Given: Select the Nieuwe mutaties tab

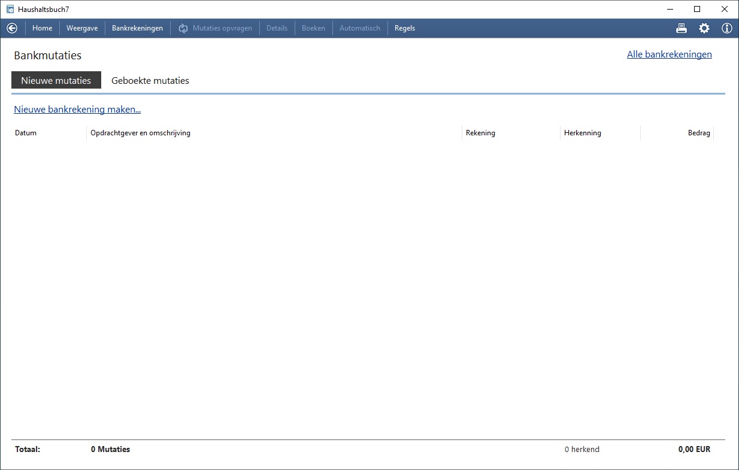Looking at the screenshot, I should coord(56,81).
